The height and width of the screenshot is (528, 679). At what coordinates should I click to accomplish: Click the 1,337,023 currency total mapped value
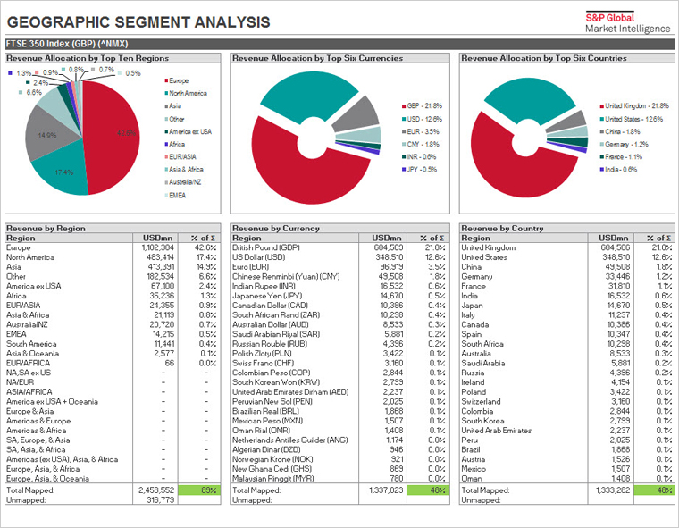(x=386, y=490)
